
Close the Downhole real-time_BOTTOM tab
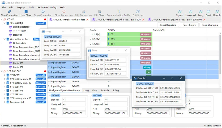point(204,20)
